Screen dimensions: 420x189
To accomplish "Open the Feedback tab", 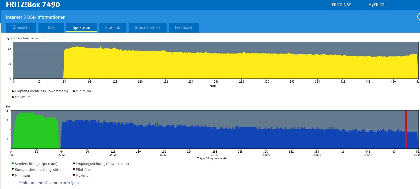I will [183, 28].
